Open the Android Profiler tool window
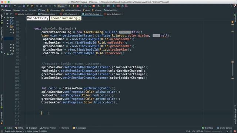 click(48, 128)
